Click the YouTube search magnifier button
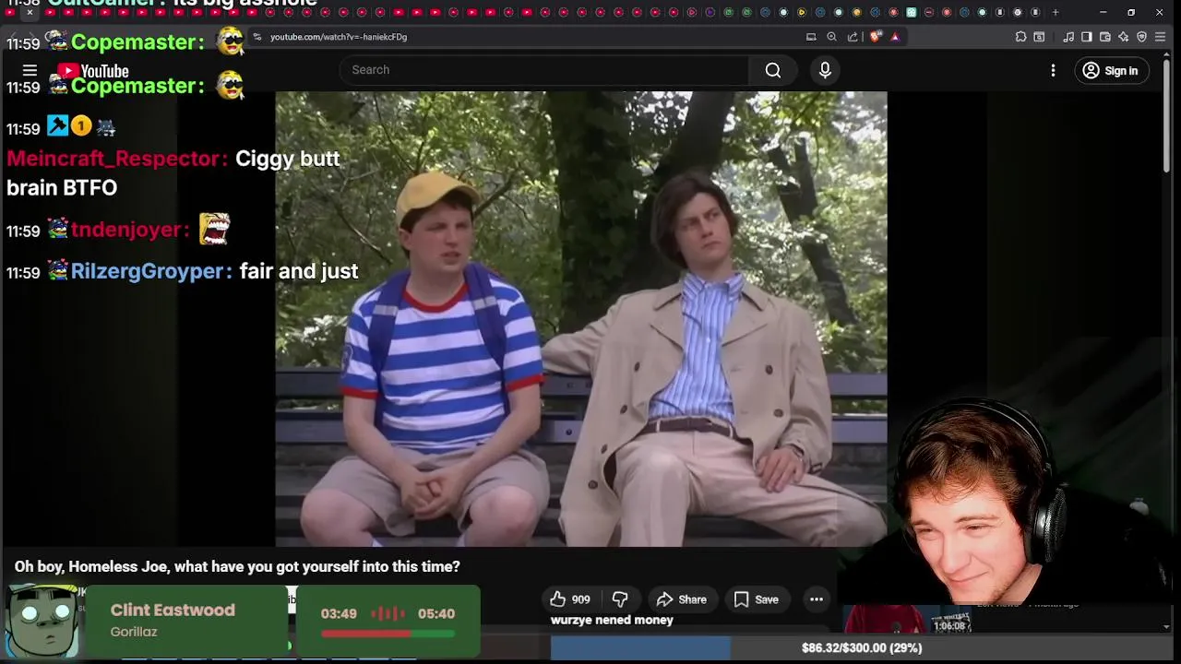This screenshot has height=664, width=1181. coord(773,70)
